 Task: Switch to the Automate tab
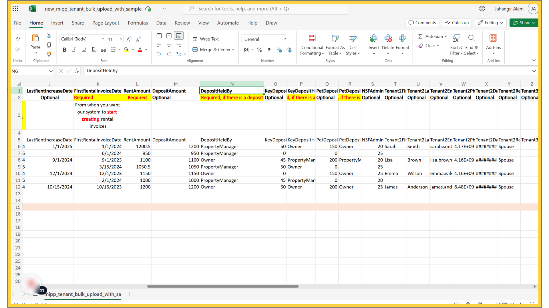point(228,23)
